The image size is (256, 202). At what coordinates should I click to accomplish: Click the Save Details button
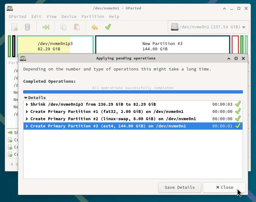pos(179,188)
